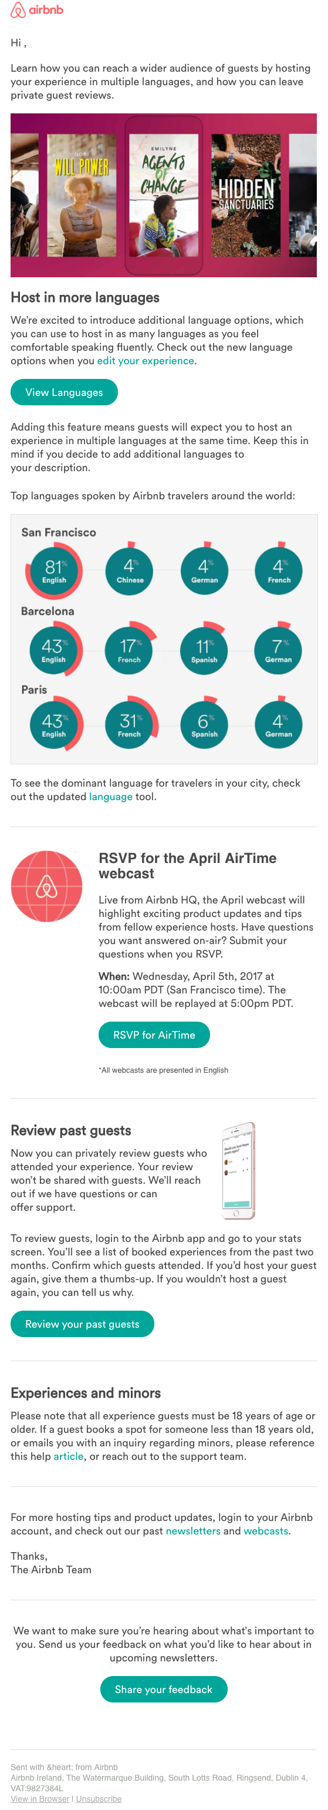This screenshot has width=328, height=1810.
Task: Click the red AirTime globe icon
Action: [46, 886]
